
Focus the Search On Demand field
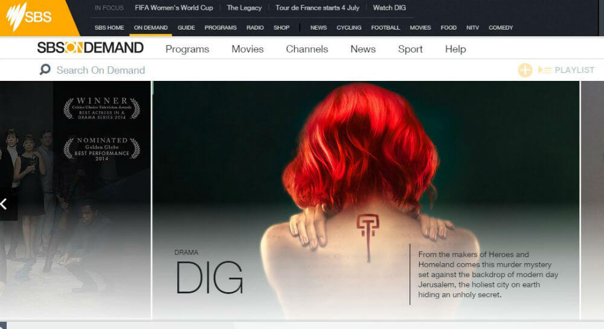101,70
